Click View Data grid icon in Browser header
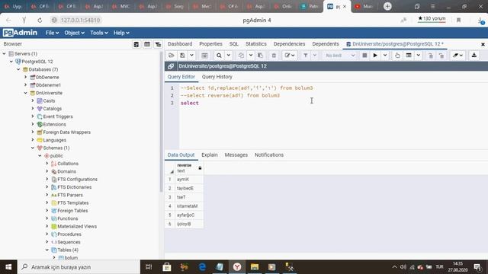 (147, 44)
